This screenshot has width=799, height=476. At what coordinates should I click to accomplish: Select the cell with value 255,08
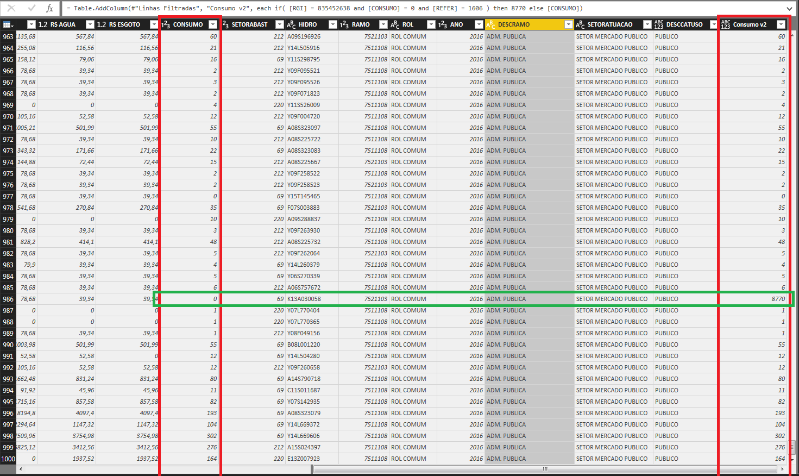27,48
